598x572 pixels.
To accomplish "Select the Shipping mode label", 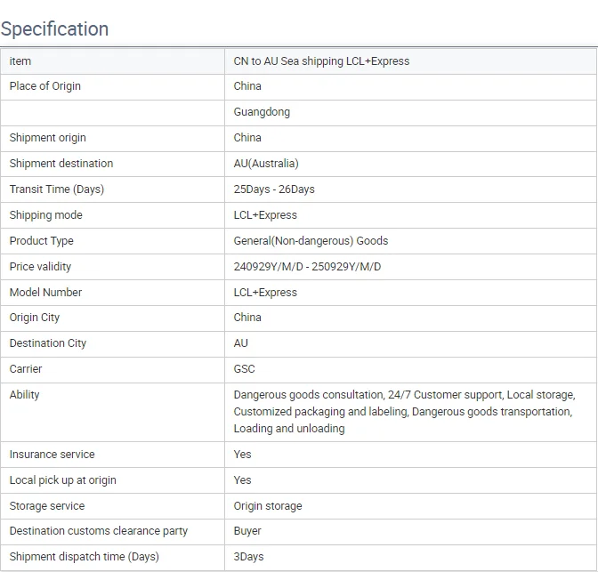I will (x=45, y=215).
